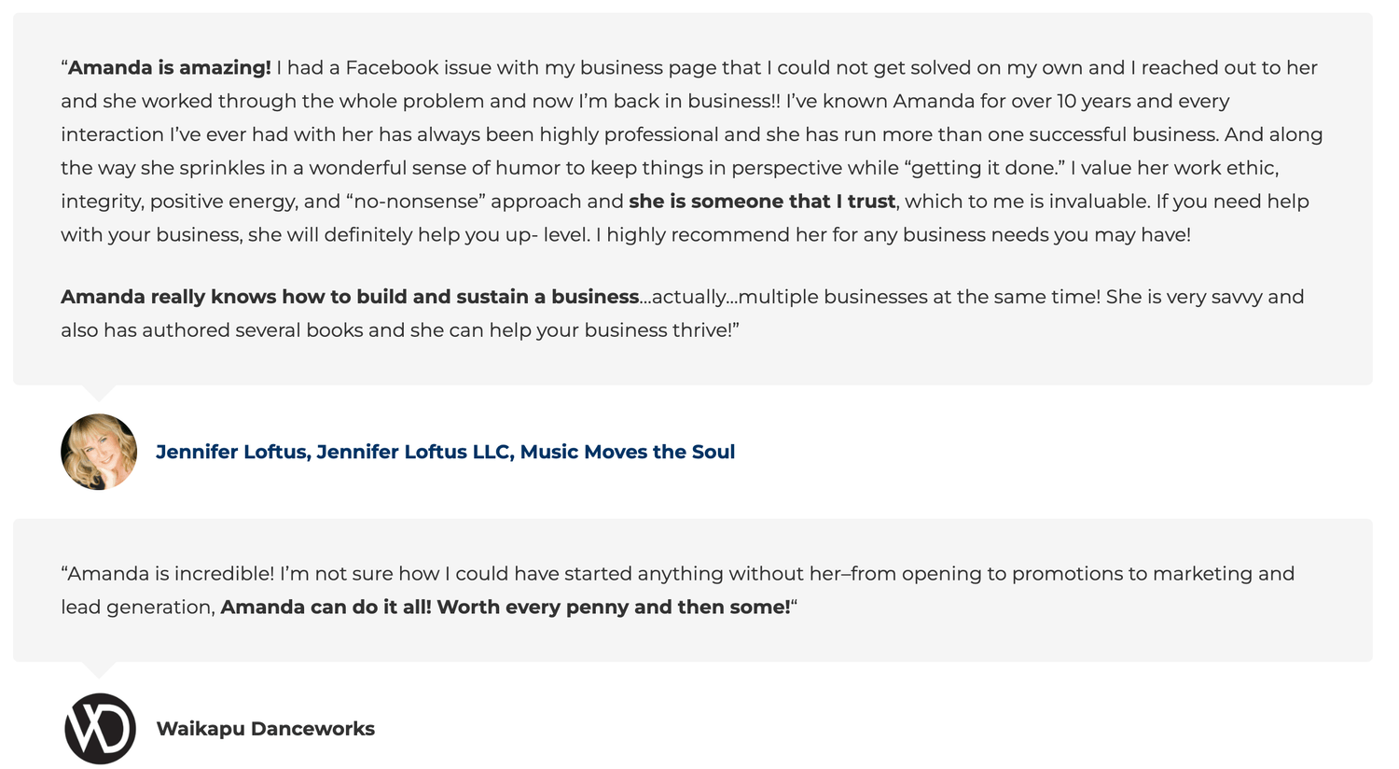
Task: Click the bold "Amanda is amazing!" text
Action: [170, 67]
